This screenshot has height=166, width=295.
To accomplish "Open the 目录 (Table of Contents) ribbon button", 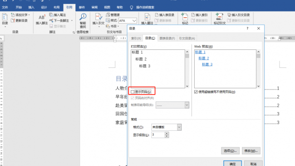I will point(5,20).
